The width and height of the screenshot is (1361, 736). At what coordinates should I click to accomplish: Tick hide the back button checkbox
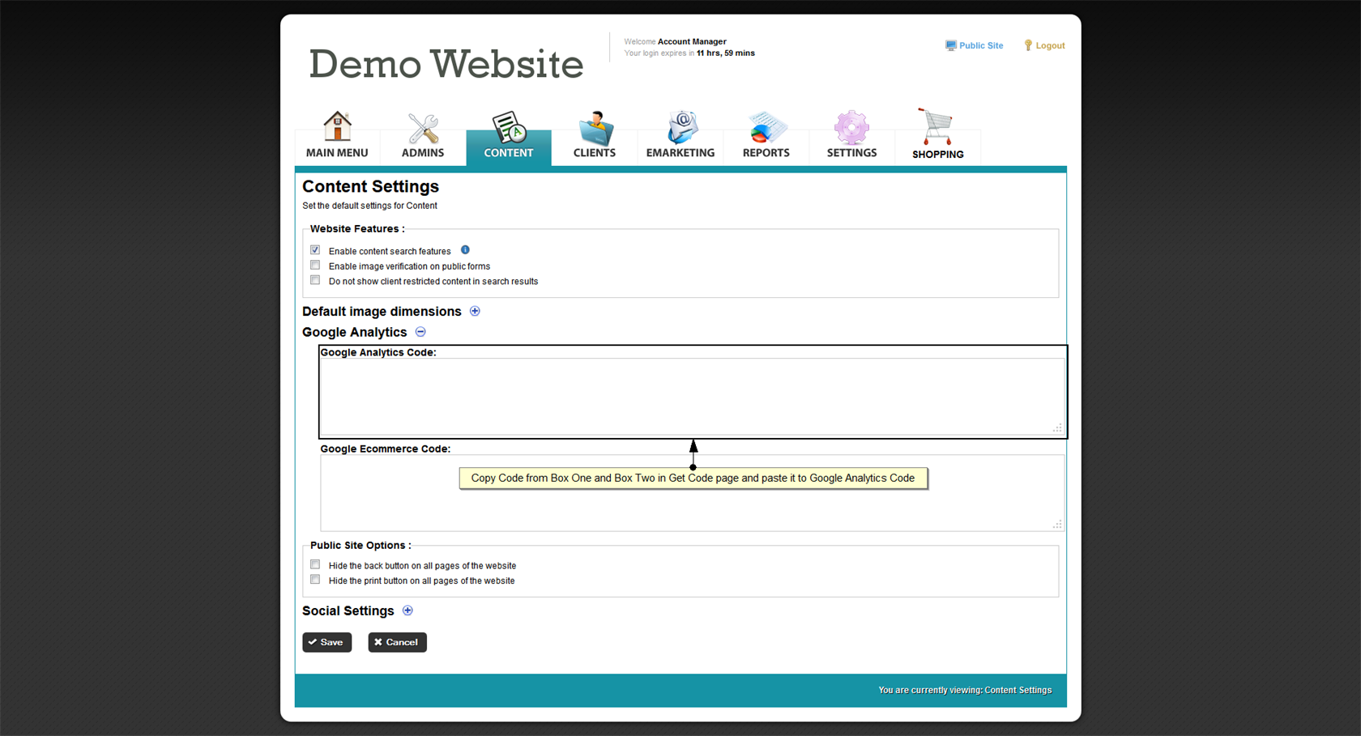coord(315,564)
